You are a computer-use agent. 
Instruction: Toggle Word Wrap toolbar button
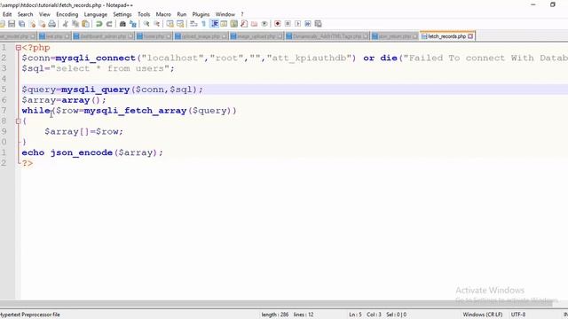(x=193, y=24)
